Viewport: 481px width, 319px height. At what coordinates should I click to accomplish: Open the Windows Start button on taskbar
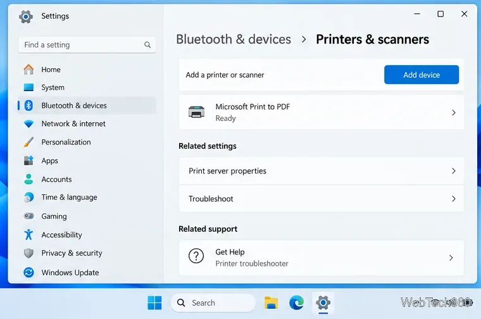(x=154, y=303)
